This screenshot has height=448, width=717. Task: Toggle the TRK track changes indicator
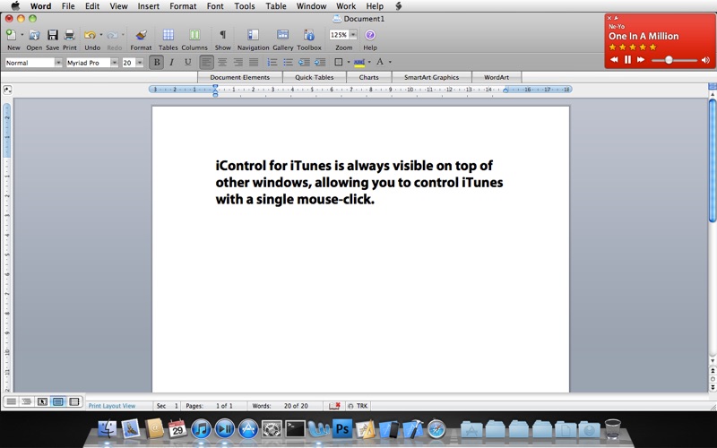point(361,406)
